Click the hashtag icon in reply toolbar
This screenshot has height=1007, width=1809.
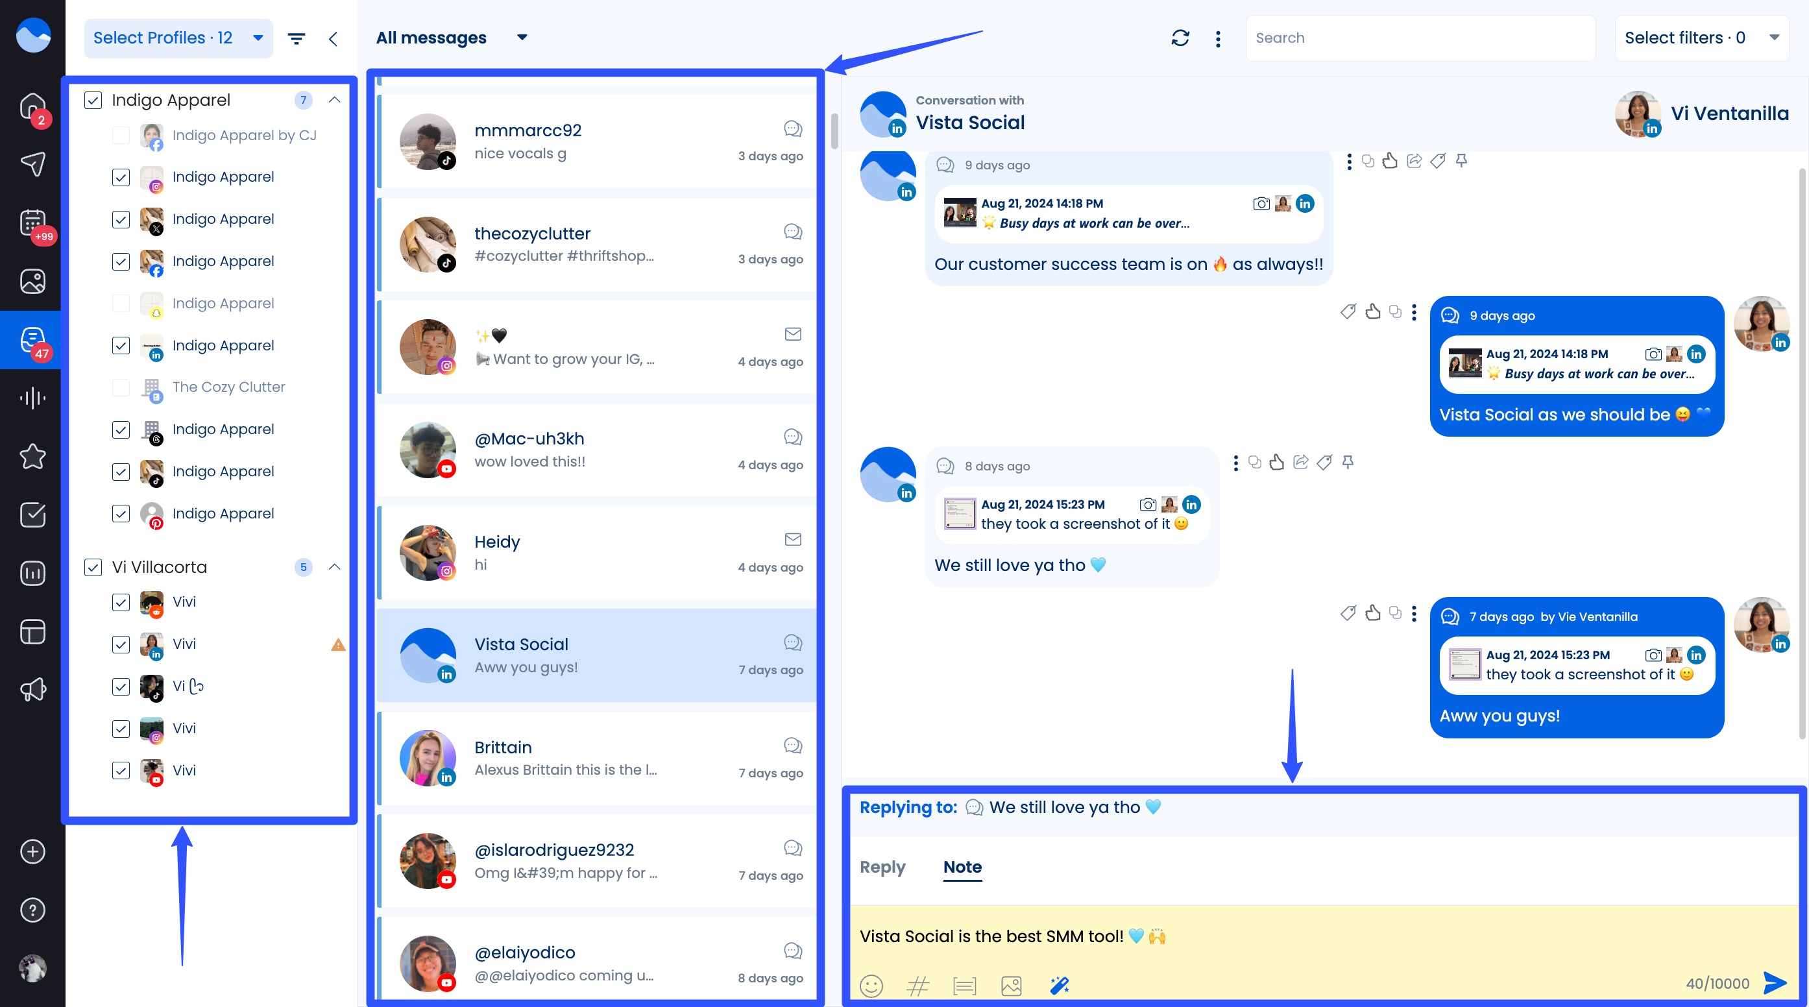tap(917, 985)
